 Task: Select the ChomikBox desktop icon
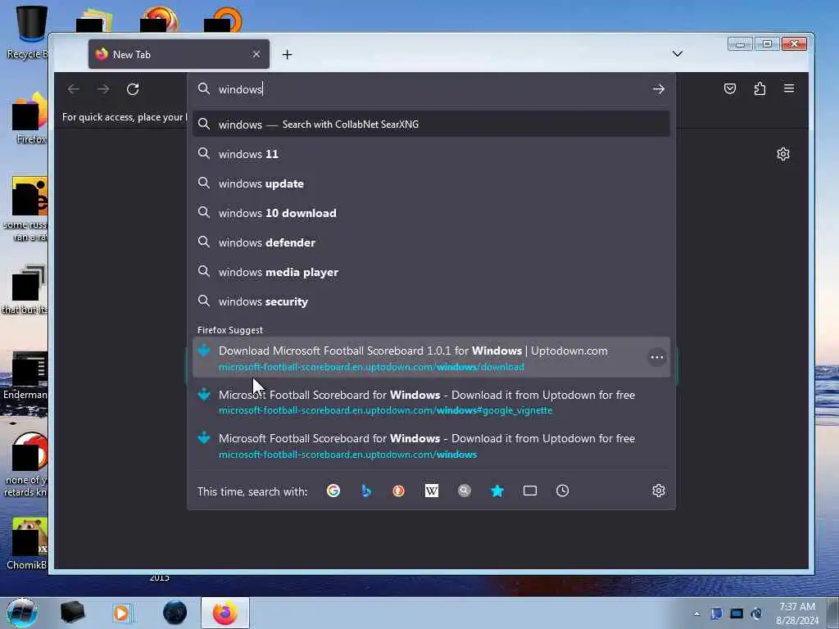click(x=27, y=543)
